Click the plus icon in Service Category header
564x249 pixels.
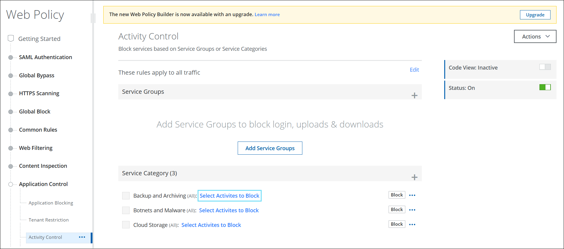(x=414, y=177)
